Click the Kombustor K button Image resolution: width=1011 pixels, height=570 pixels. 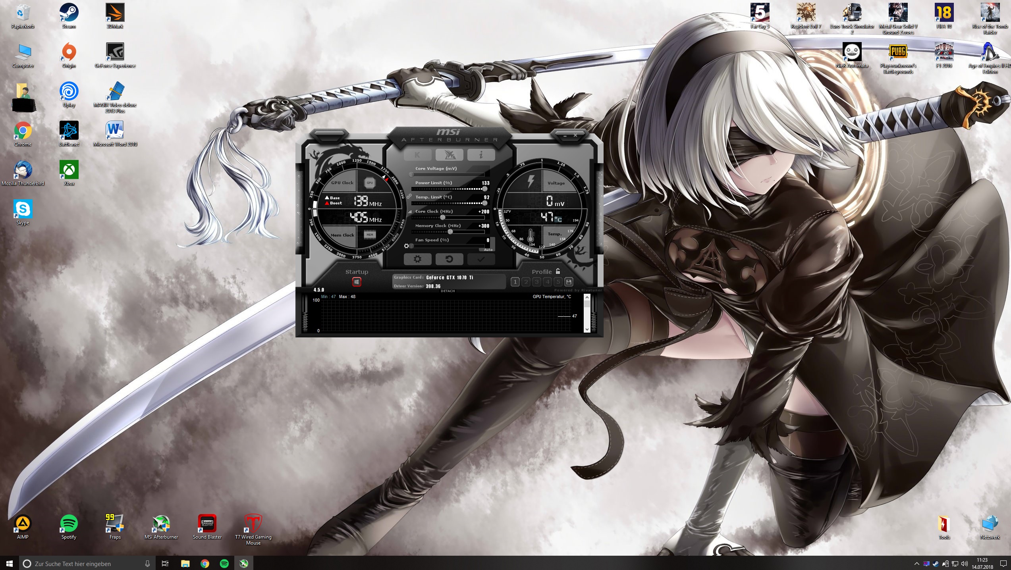(417, 155)
